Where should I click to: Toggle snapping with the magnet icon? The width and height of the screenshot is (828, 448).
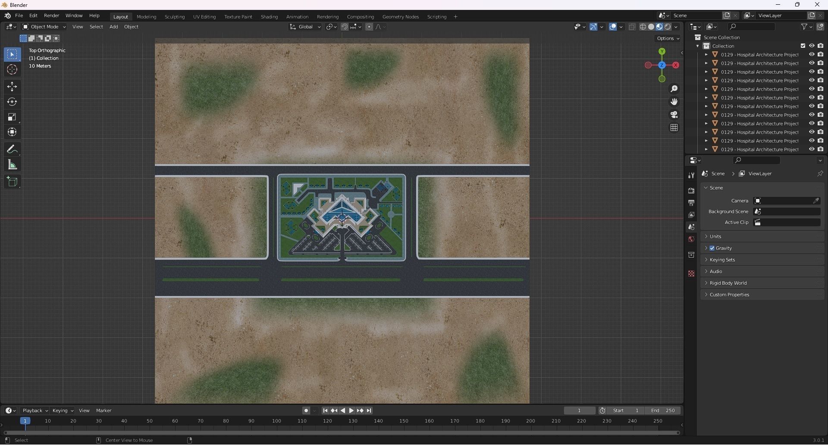(345, 27)
